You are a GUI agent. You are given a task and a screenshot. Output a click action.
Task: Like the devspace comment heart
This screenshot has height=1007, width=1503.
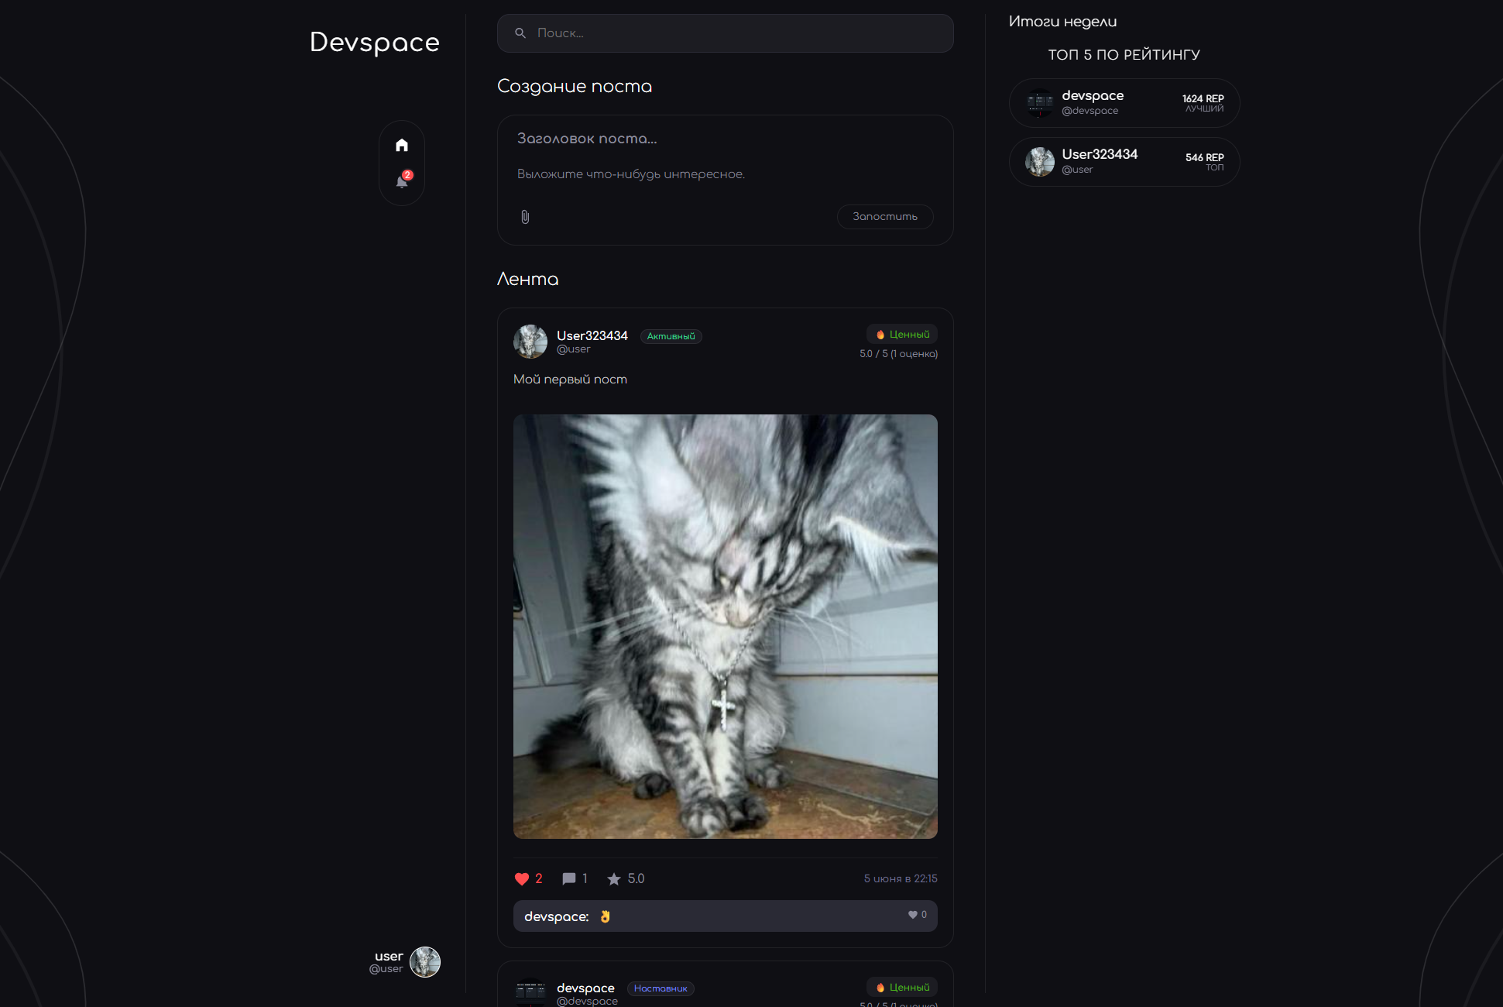pyautogui.click(x=912, y=915)
